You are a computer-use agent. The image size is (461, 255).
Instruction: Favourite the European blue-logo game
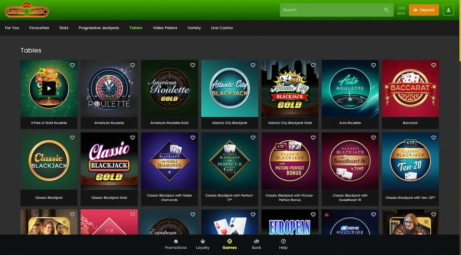313,215
